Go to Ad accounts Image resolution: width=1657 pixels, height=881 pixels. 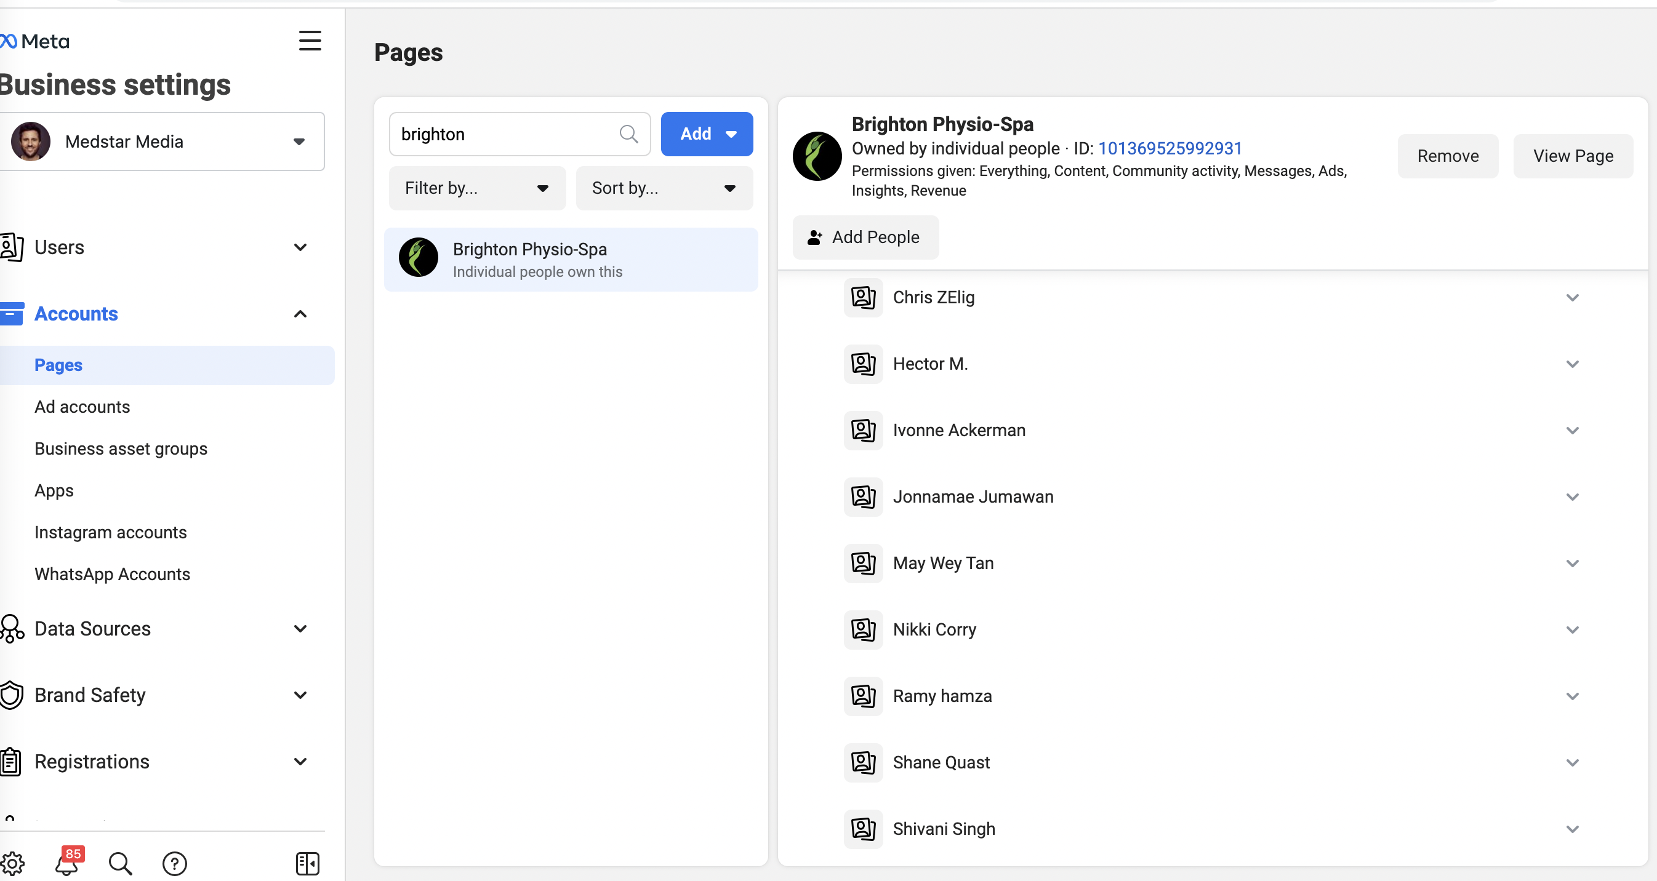82,407
